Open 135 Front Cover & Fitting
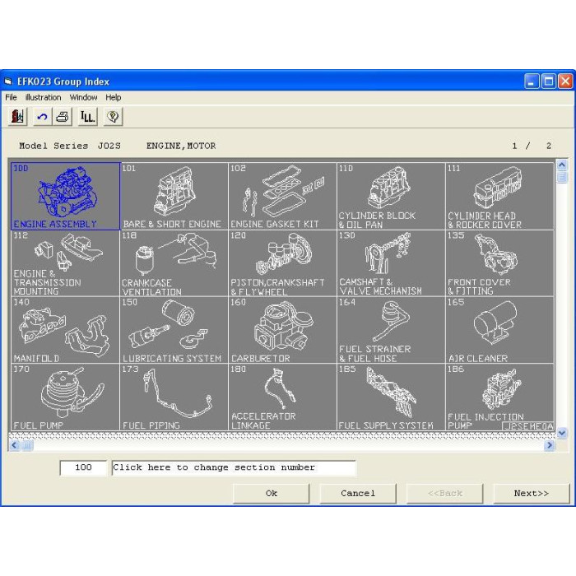The image size is (576, 576). tap(499, 263)
